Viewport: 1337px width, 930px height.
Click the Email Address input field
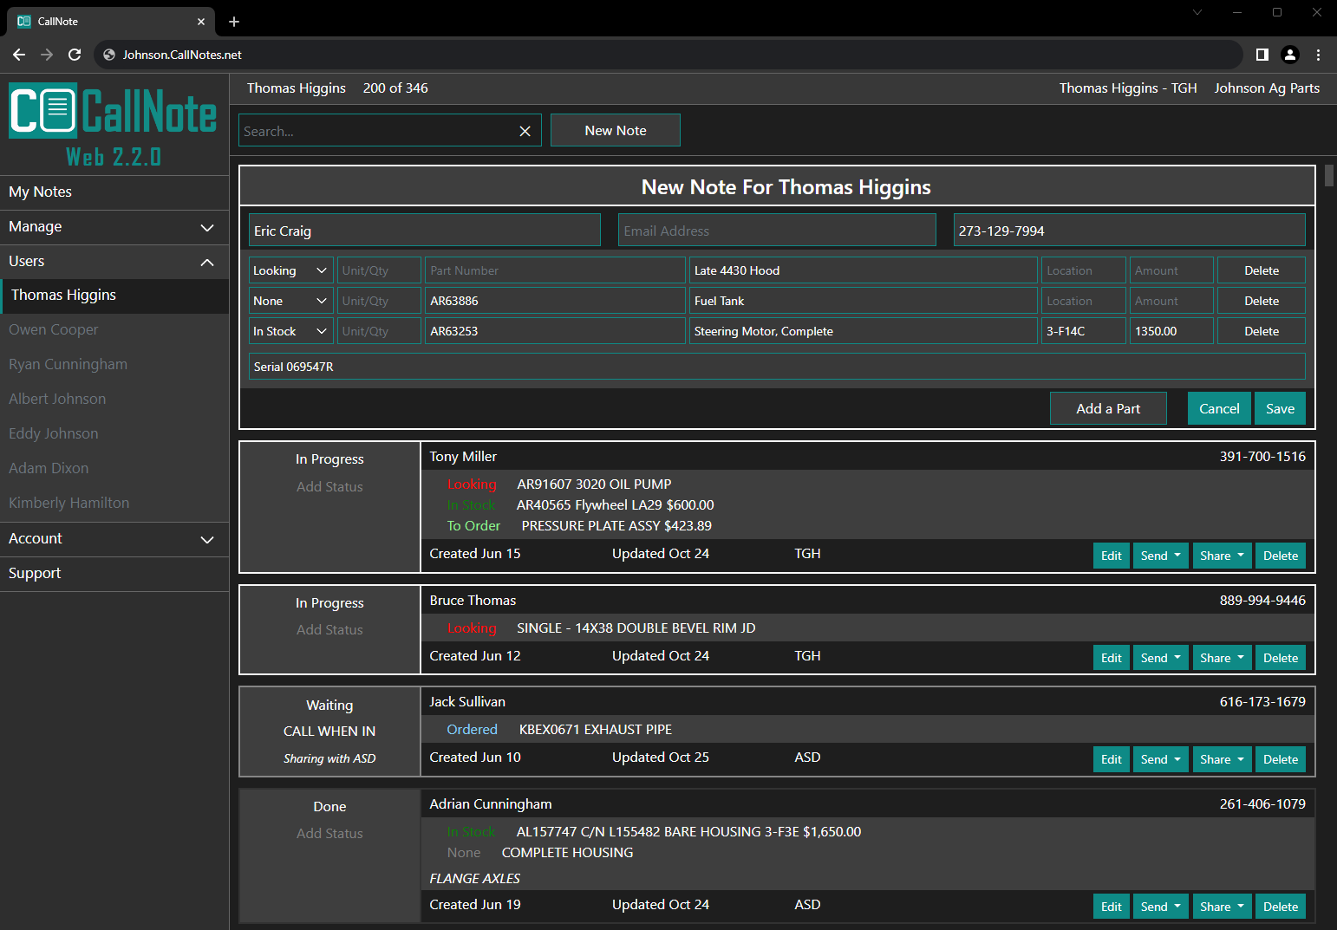[776, 230]
